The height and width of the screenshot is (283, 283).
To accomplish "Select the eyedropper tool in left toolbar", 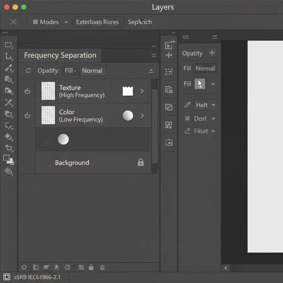I will (9, 67).
